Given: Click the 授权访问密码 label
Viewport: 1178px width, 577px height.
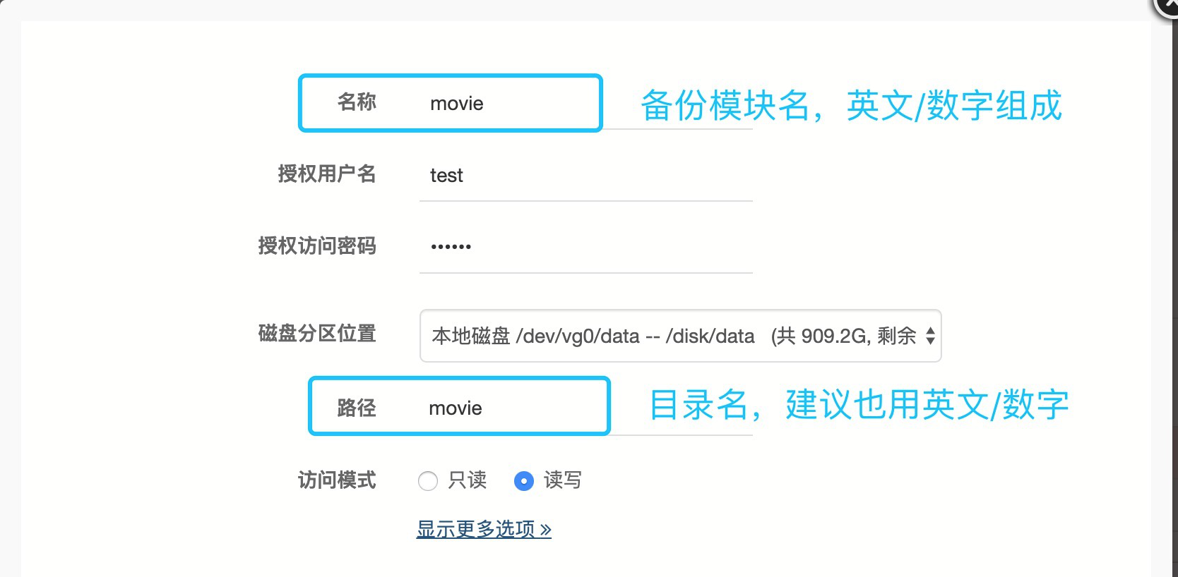Looking at the screenshot, I should pos(317,245).
